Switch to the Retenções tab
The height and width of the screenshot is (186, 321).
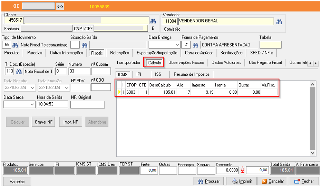pos(119,53)
